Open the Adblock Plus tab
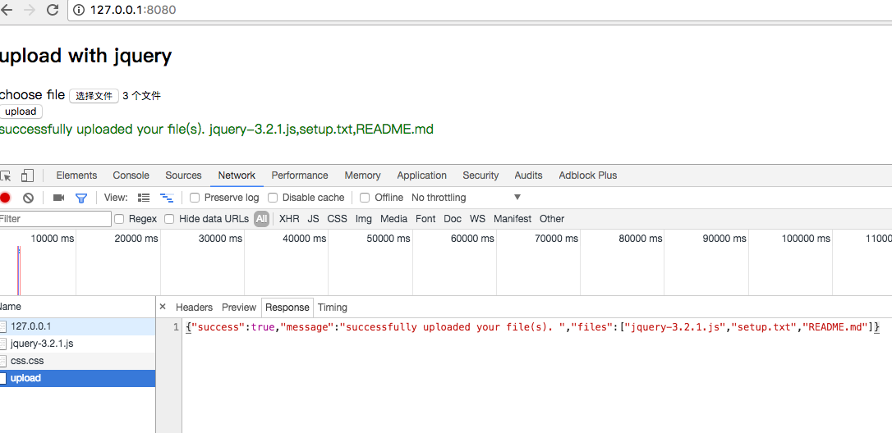Viewport: 892px width, 433px height. pos(587,175)
